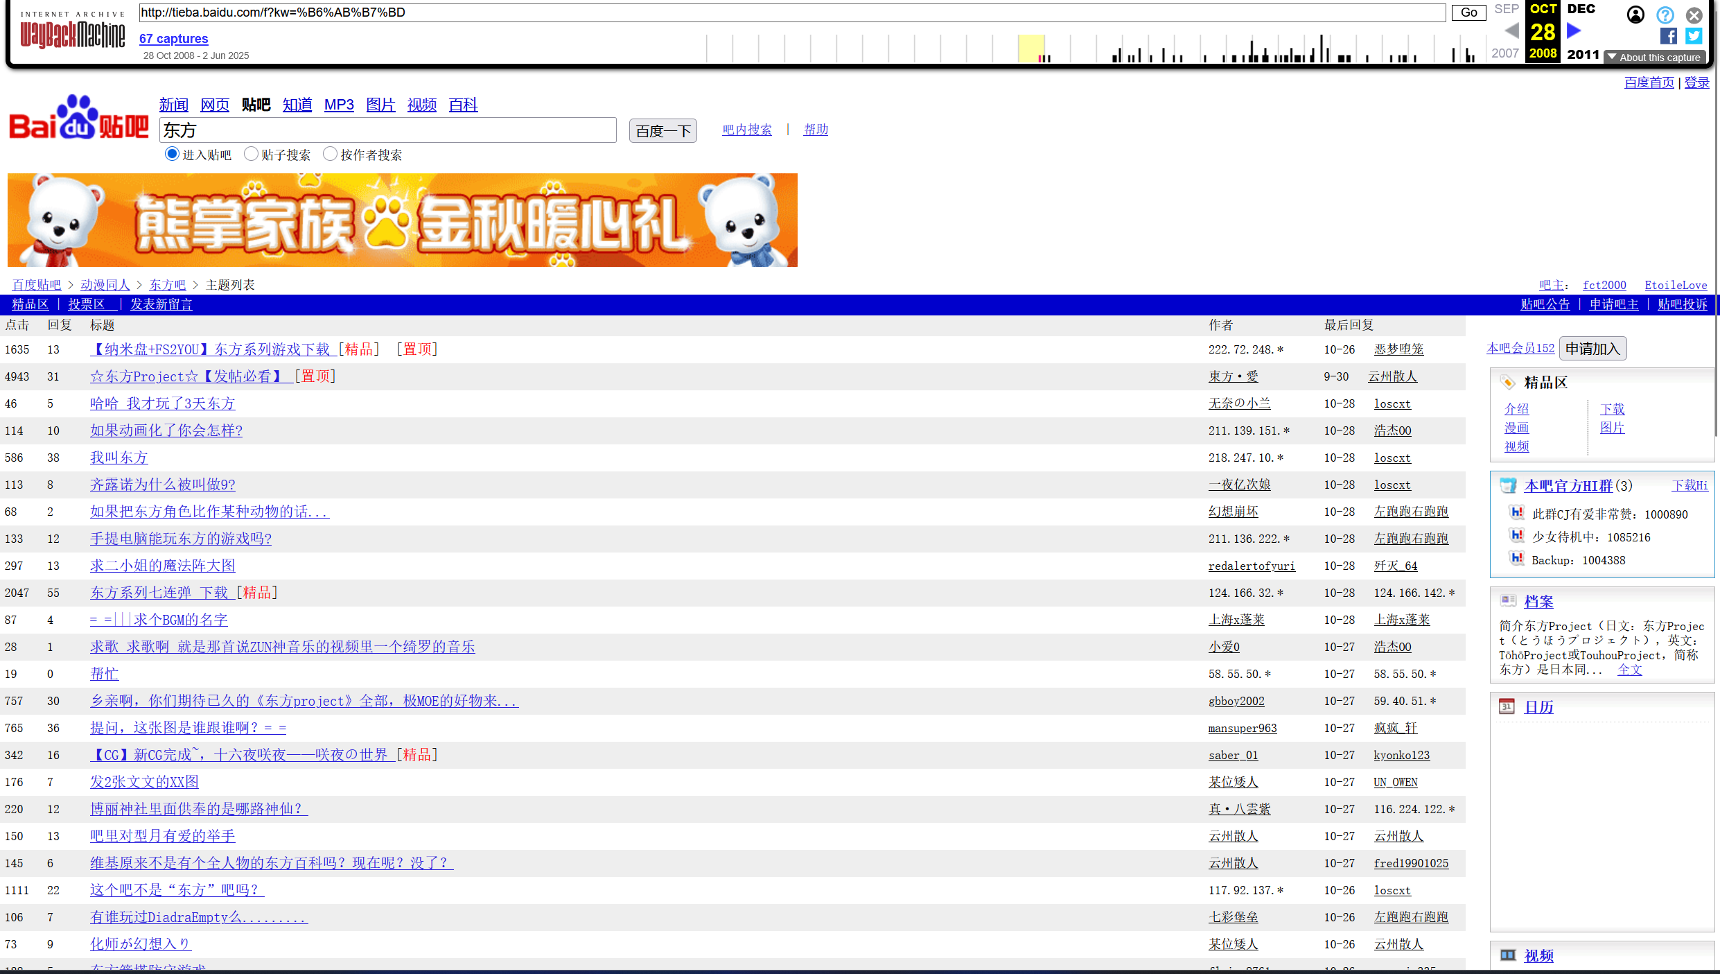Screen dimensions: 1720x974
Task: Open the 投票区 link in blue bar
Action: [x=87, y=304]
